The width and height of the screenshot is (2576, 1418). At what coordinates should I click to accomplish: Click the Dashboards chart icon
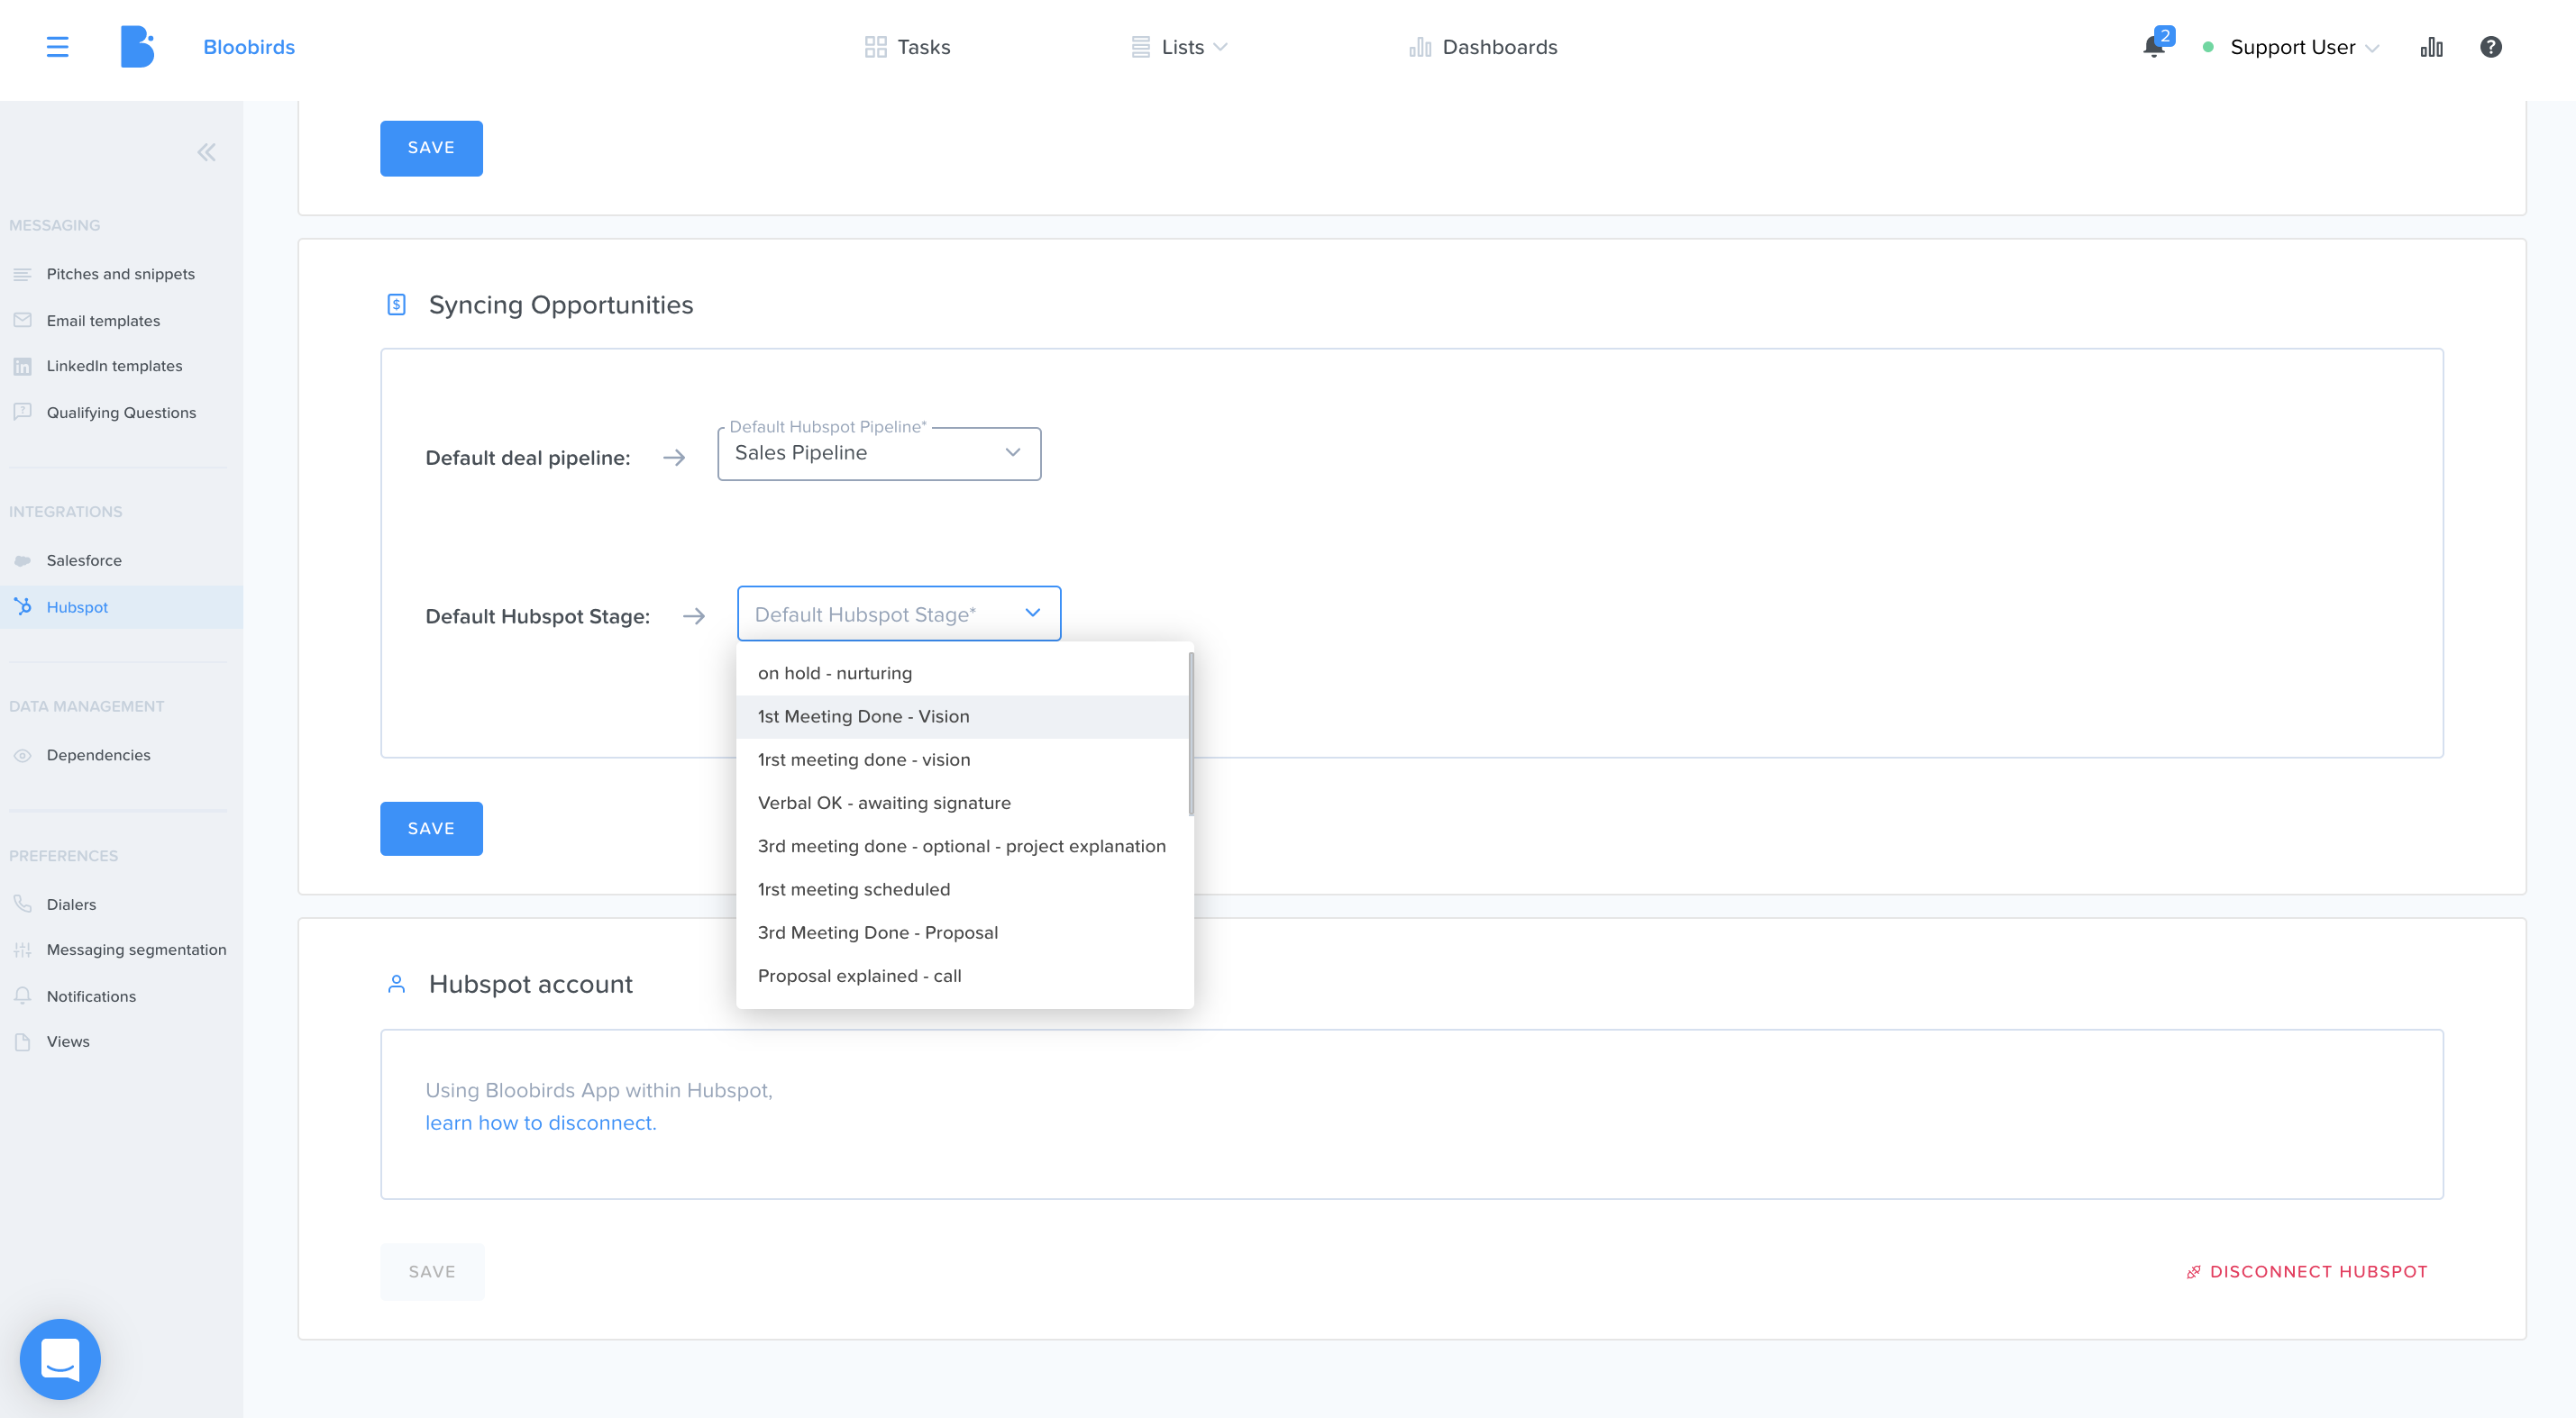click(1419, 47)
